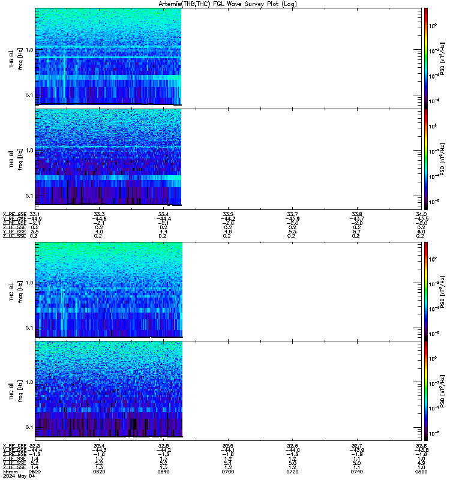Click the PSD color bar of THC B-perpendicular panel

click(x=426, y=291)
